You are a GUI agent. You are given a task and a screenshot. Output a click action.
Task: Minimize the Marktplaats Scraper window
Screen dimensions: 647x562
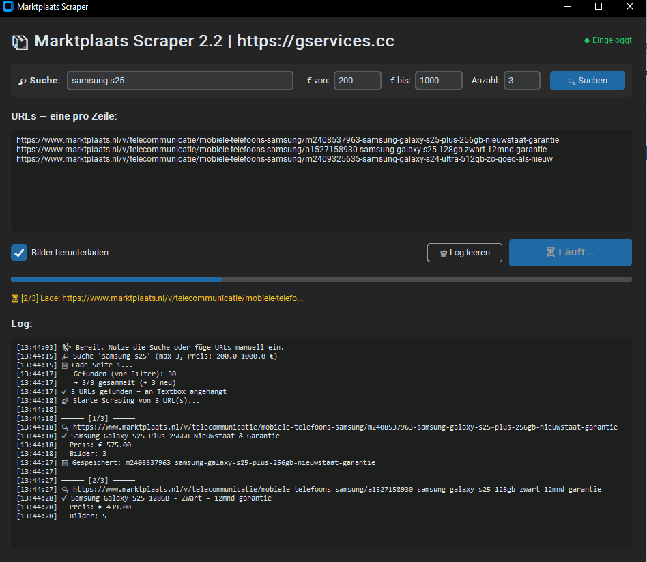568,7
